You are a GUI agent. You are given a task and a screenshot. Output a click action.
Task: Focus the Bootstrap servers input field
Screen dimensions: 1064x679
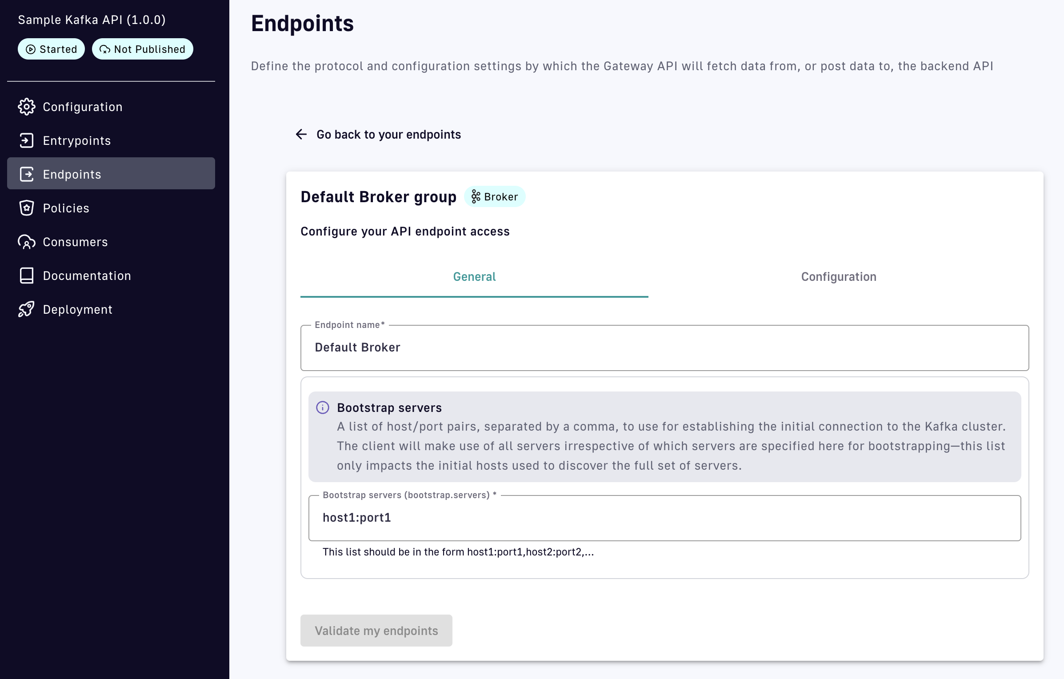[664, 518]
